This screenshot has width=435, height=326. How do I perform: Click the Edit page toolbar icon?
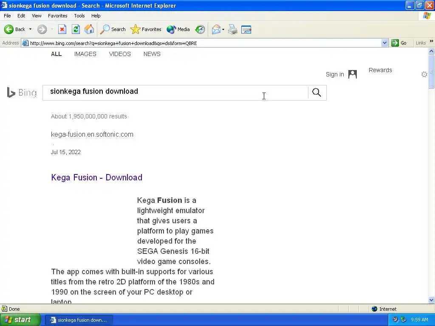click(x=246, y=29)
